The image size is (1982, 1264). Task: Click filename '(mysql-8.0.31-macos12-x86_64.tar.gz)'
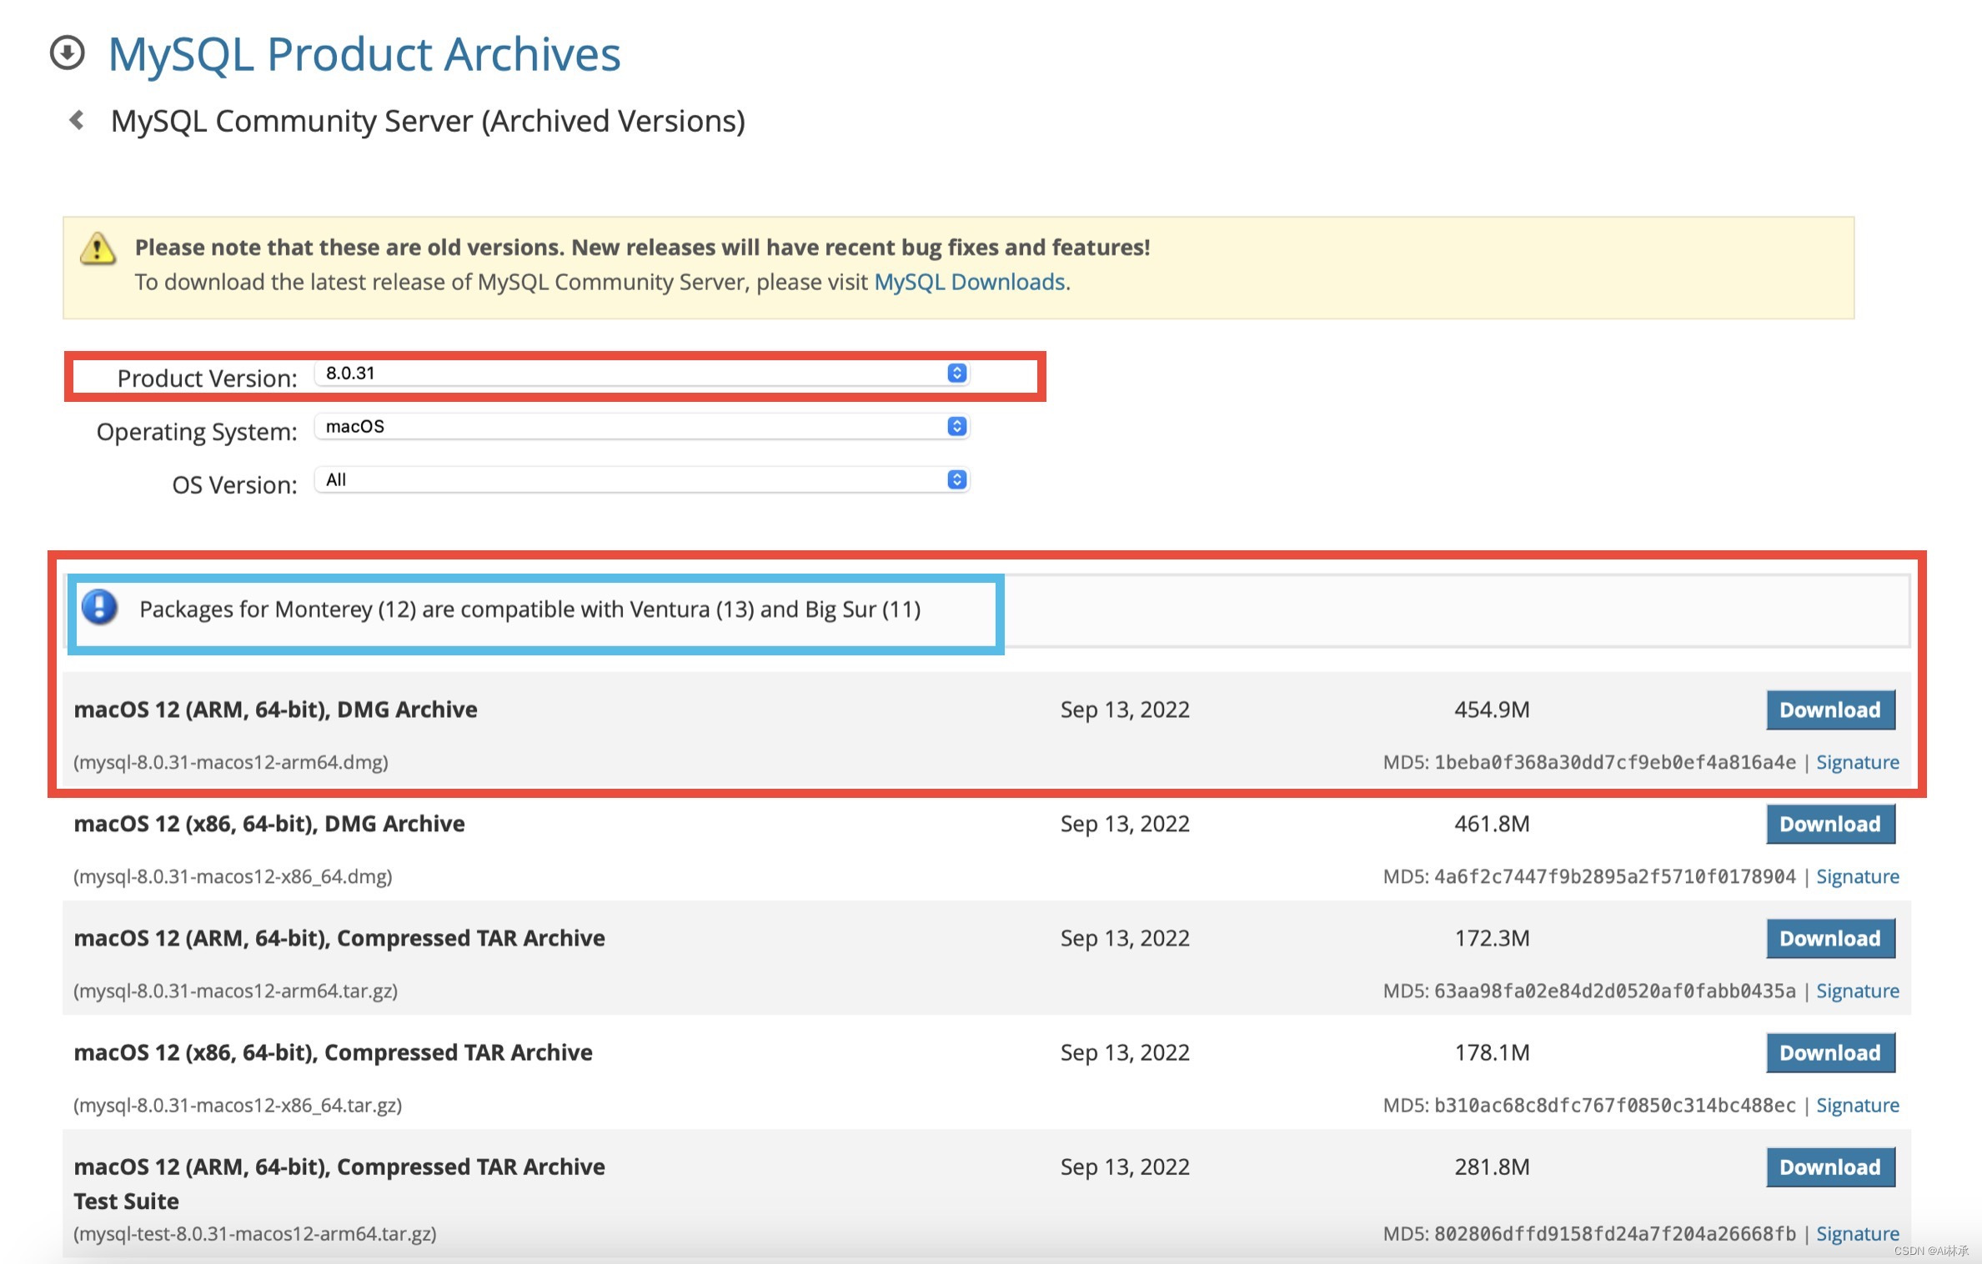pos(238,1105)
